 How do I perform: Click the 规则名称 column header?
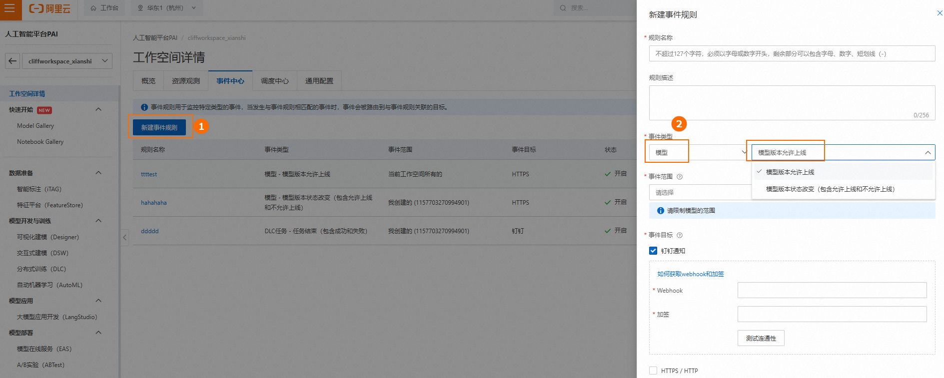point(153,150)
